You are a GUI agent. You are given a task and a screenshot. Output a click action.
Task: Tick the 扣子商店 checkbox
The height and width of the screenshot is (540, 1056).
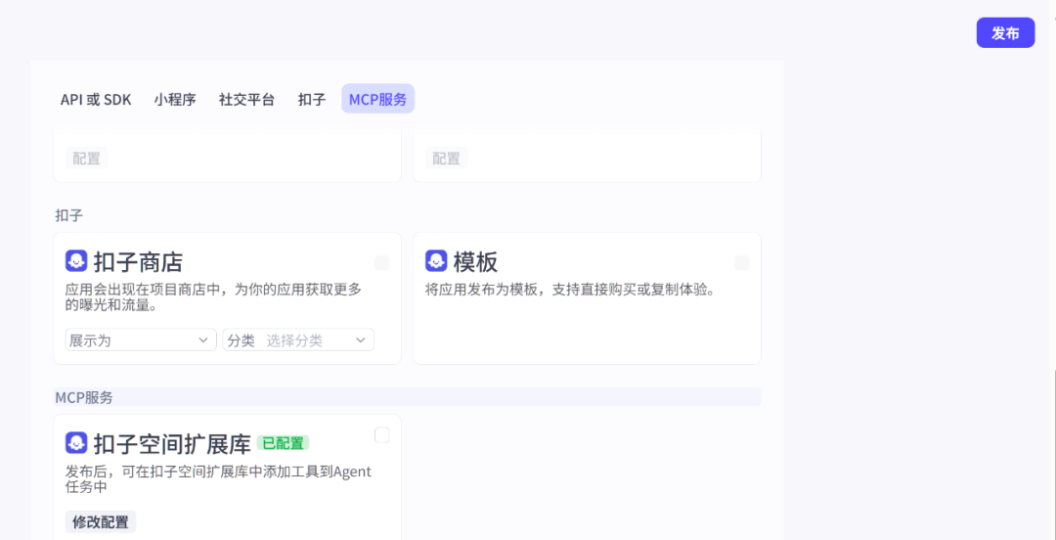pyautogui.click(x=382, y=263)
